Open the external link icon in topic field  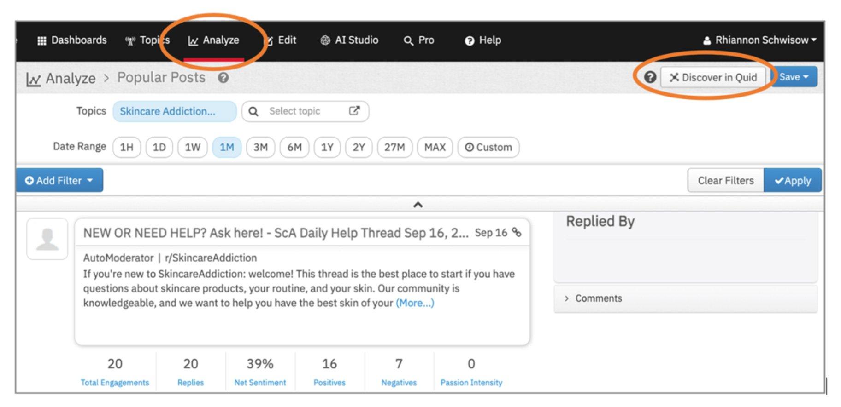pos(354,111)
